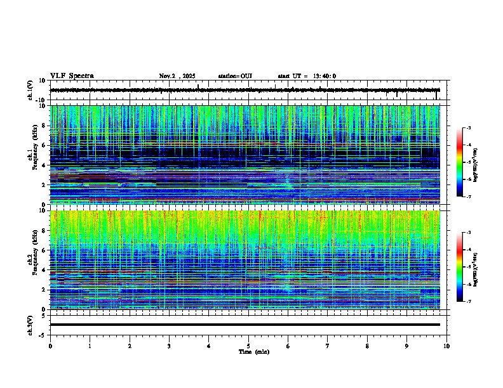Click inside the ch.1 spectrogram panel

coord(245,155)
